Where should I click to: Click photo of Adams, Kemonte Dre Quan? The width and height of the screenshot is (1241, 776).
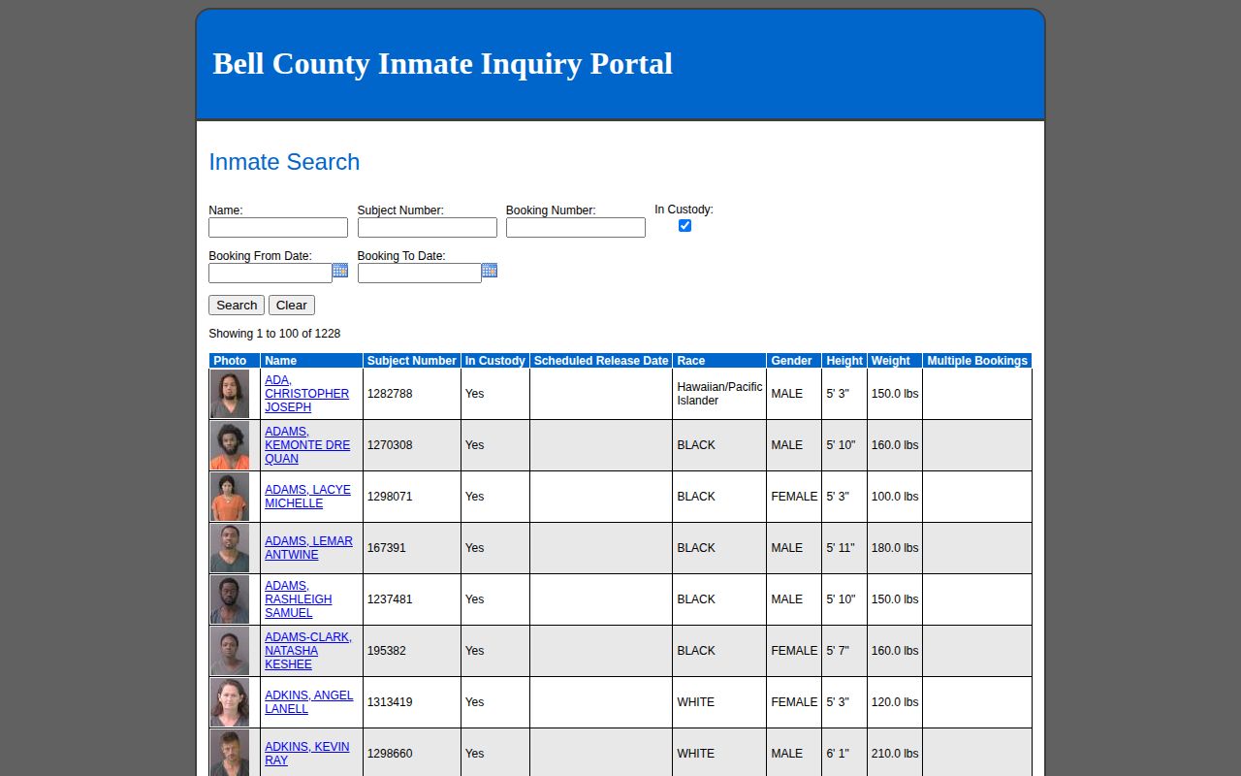click(x=230, y=445)
